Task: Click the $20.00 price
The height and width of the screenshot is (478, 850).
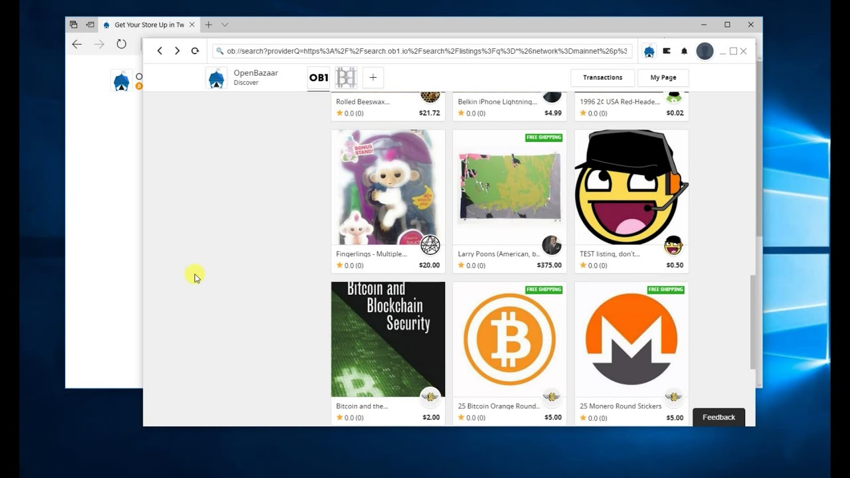Action: [x=429, y=265]
